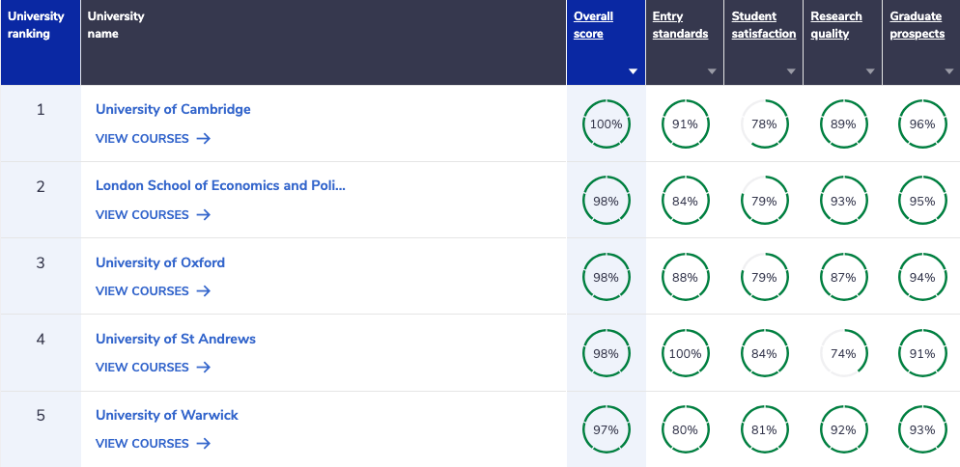Screen dimensions: 960x467
Task: Toggle sort arrow under Student satisfaction
Action: (791, 71)
